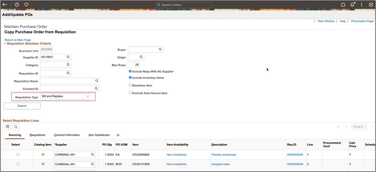Viewport: 376px width, 172px height.
Task: Go to next page of grid rows
Action: pos(372,127)
